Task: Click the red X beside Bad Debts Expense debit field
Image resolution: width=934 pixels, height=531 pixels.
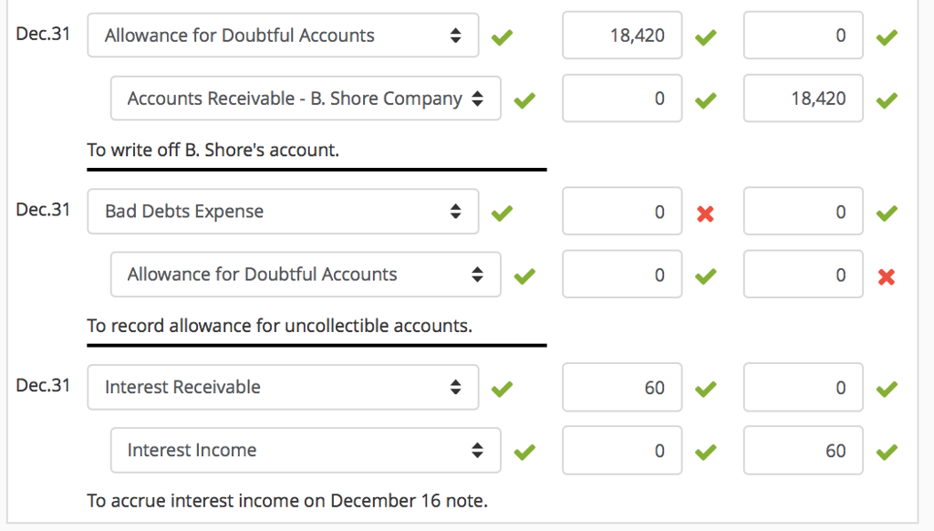Action: click(x=705, y=211)
